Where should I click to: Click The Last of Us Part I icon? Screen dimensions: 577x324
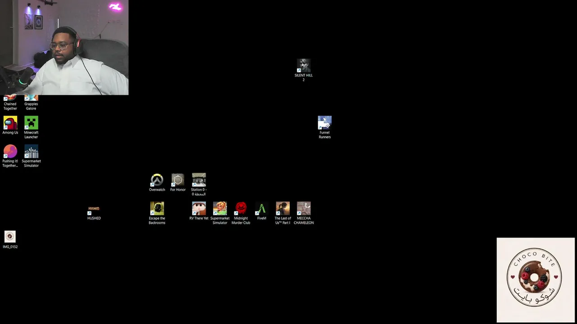click(x=283, y=213)
